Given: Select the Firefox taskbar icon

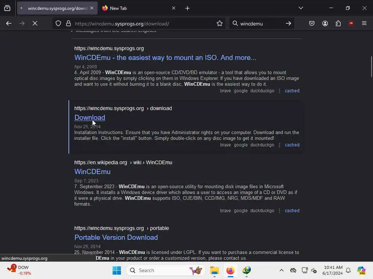Looking at the screenshot, I should coord(230,270).
